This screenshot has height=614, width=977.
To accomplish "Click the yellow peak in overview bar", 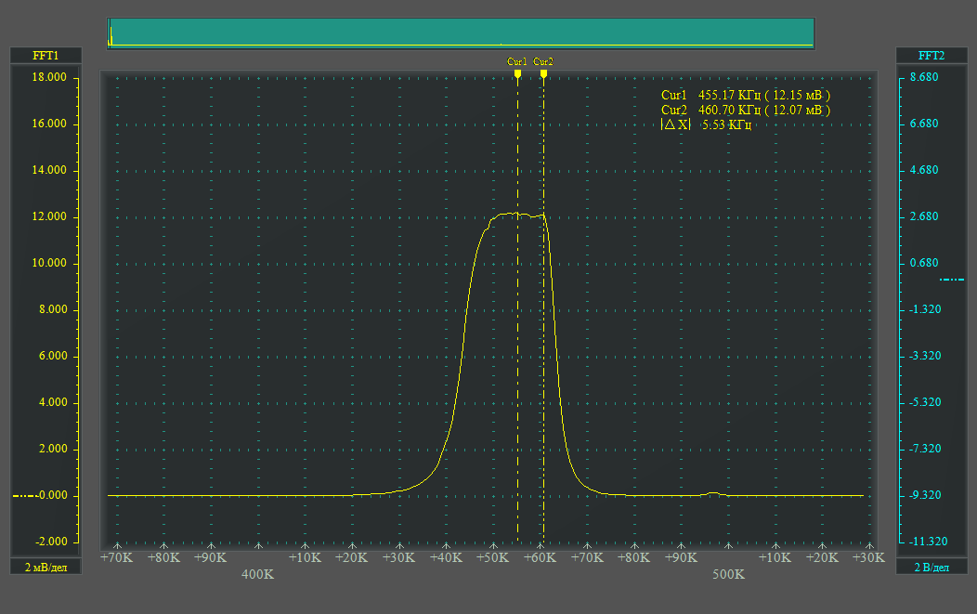I will point(111,34).
